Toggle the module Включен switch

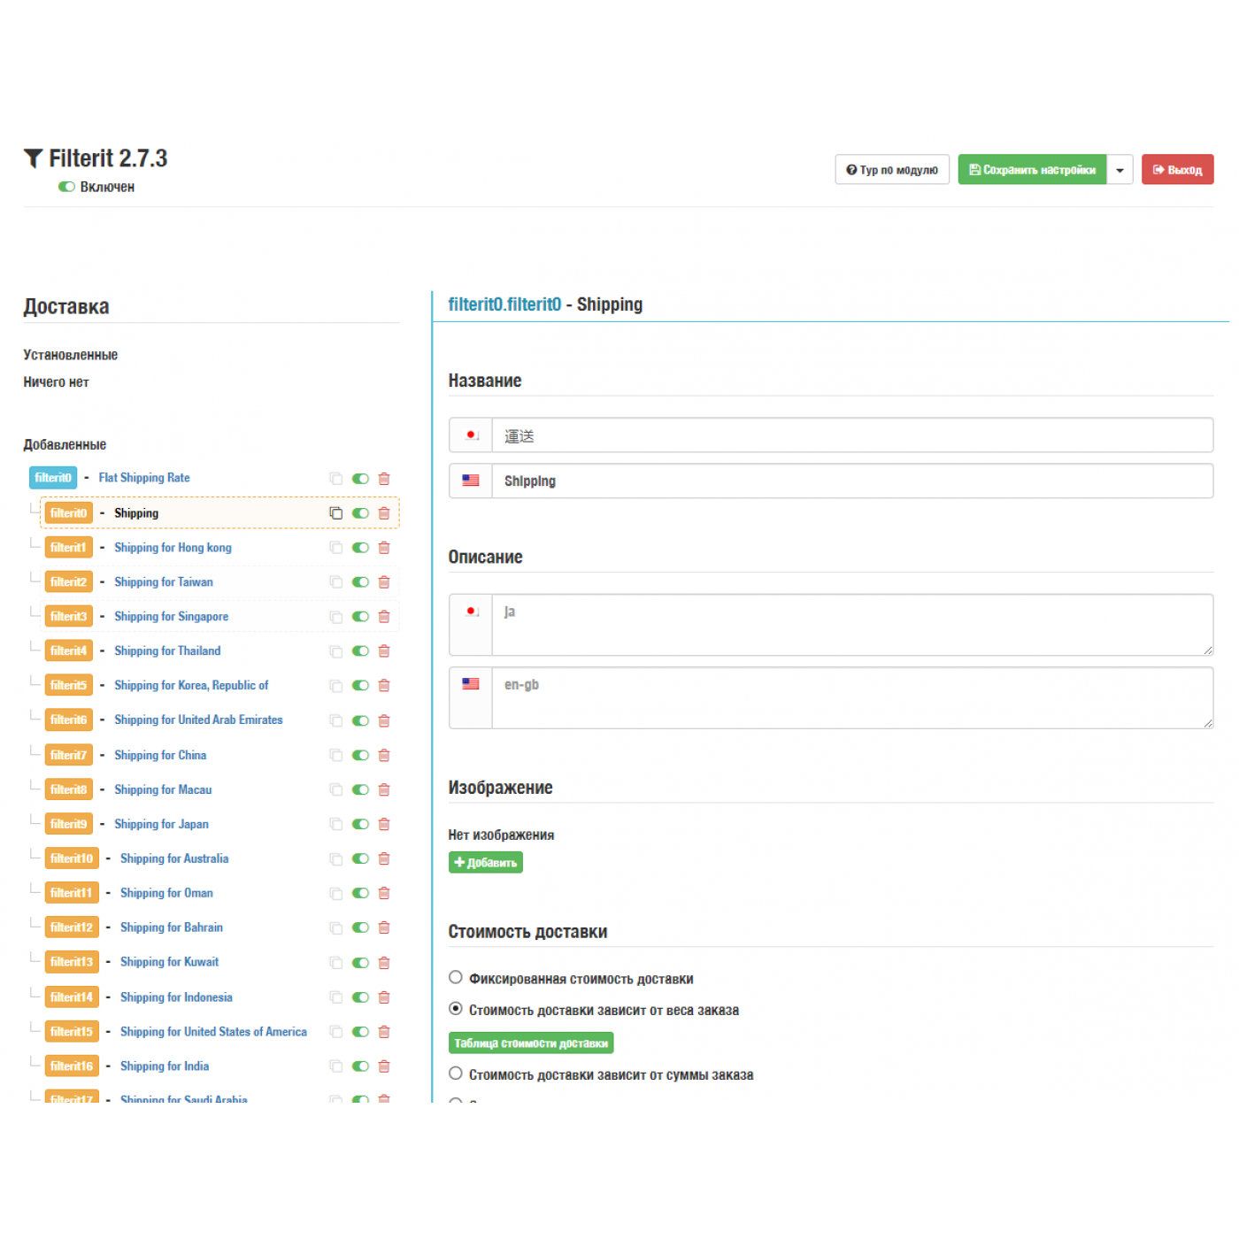pyautogui.click(x=66, y=187)
